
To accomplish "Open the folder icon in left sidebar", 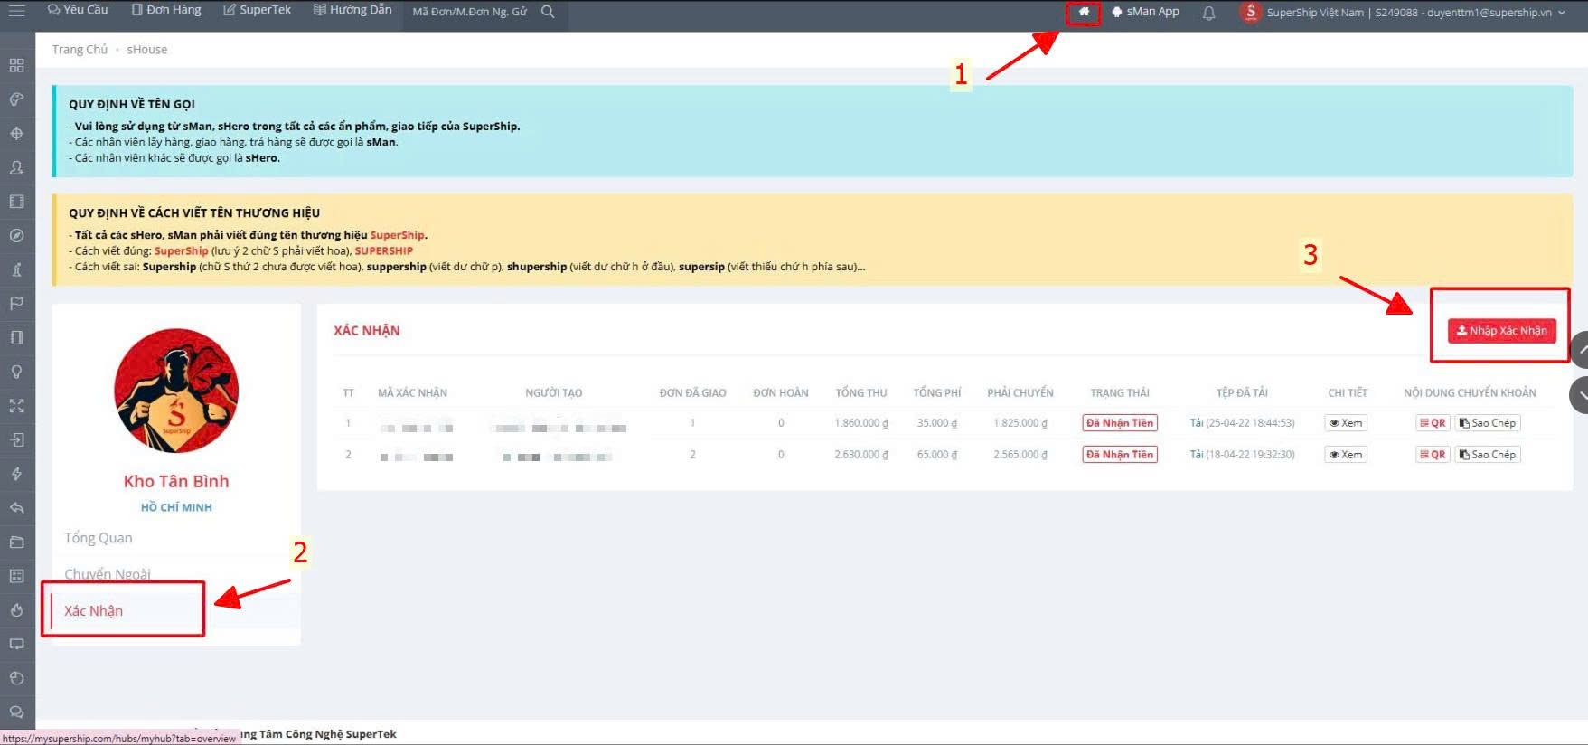I will click(16, 542).
